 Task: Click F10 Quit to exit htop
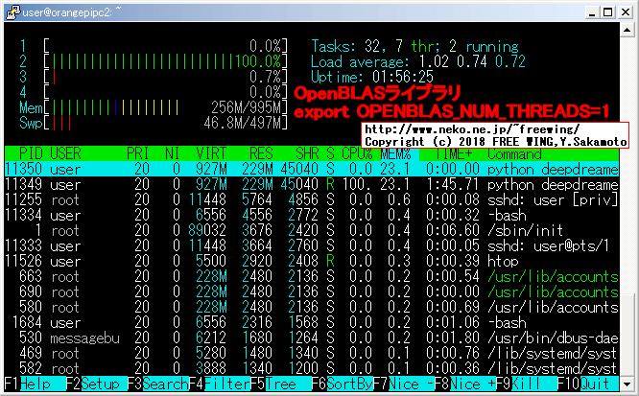pos(588,384)
